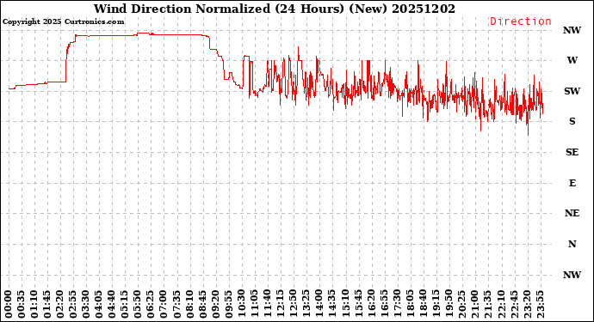Click the 05:15 time label
Viewport: 594px width, 322px height.
coord(125,304)
